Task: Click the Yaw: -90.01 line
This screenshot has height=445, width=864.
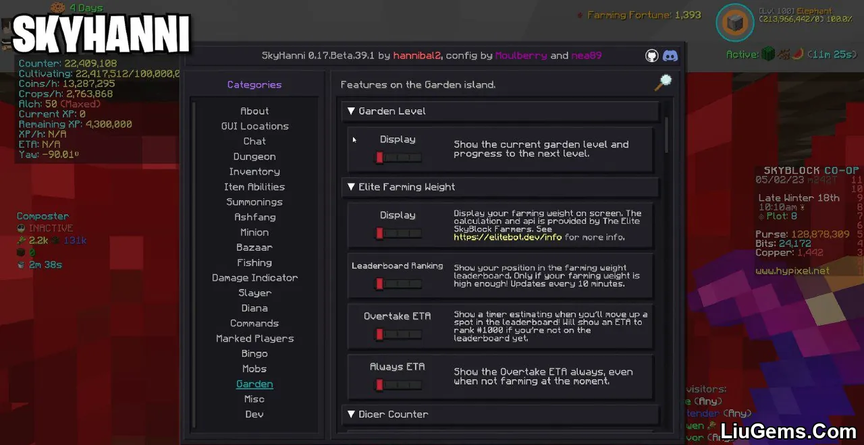Action: [49, 155]
